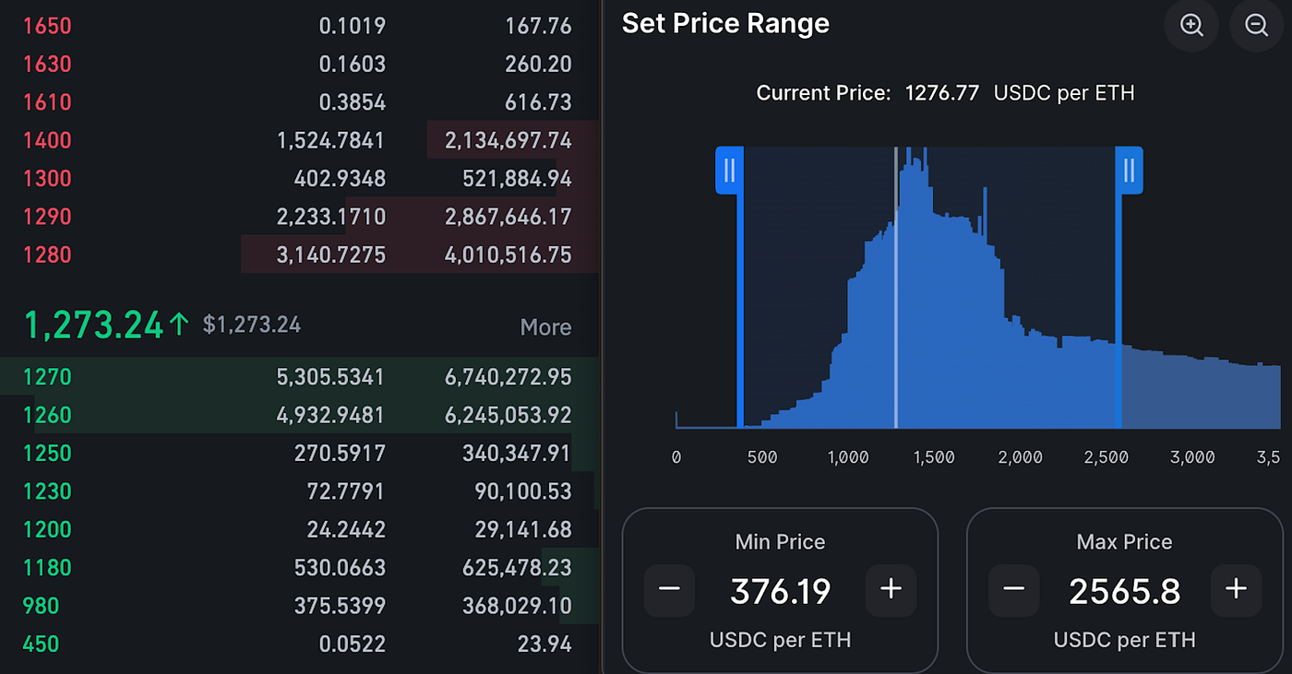Viewport: 1292px width, 674px height.
Task: Open the More options link
Action: [x=545, y=326]
